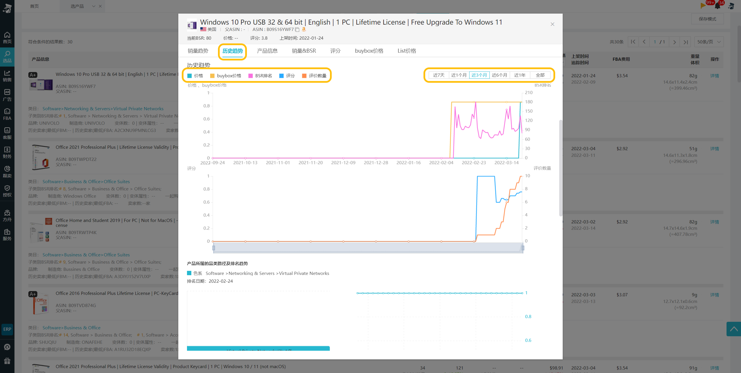741x373 pixels.
Task: Select the 近6个月 time range
Action: 500,75
